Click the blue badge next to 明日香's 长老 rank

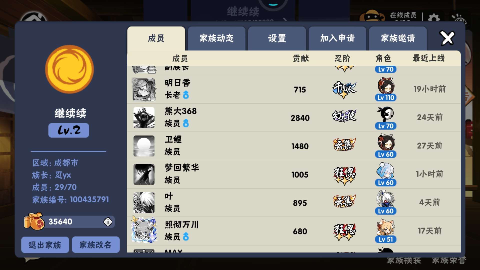[186, 95]
